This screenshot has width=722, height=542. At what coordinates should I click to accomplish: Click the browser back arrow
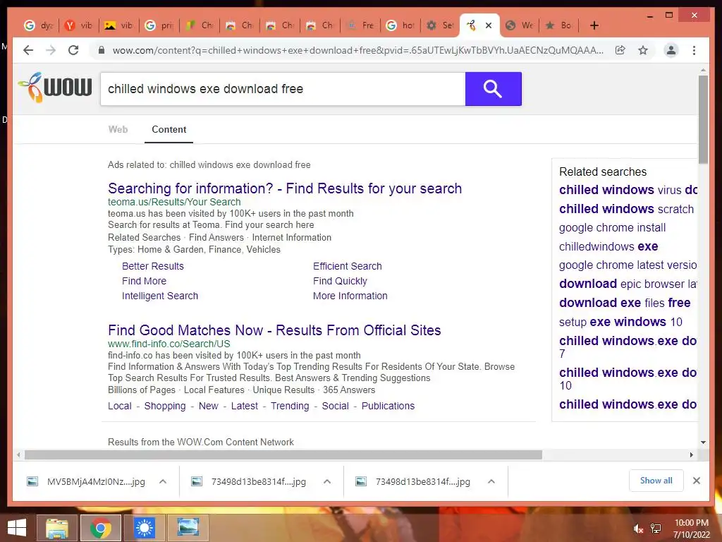[x=28, y=50]
